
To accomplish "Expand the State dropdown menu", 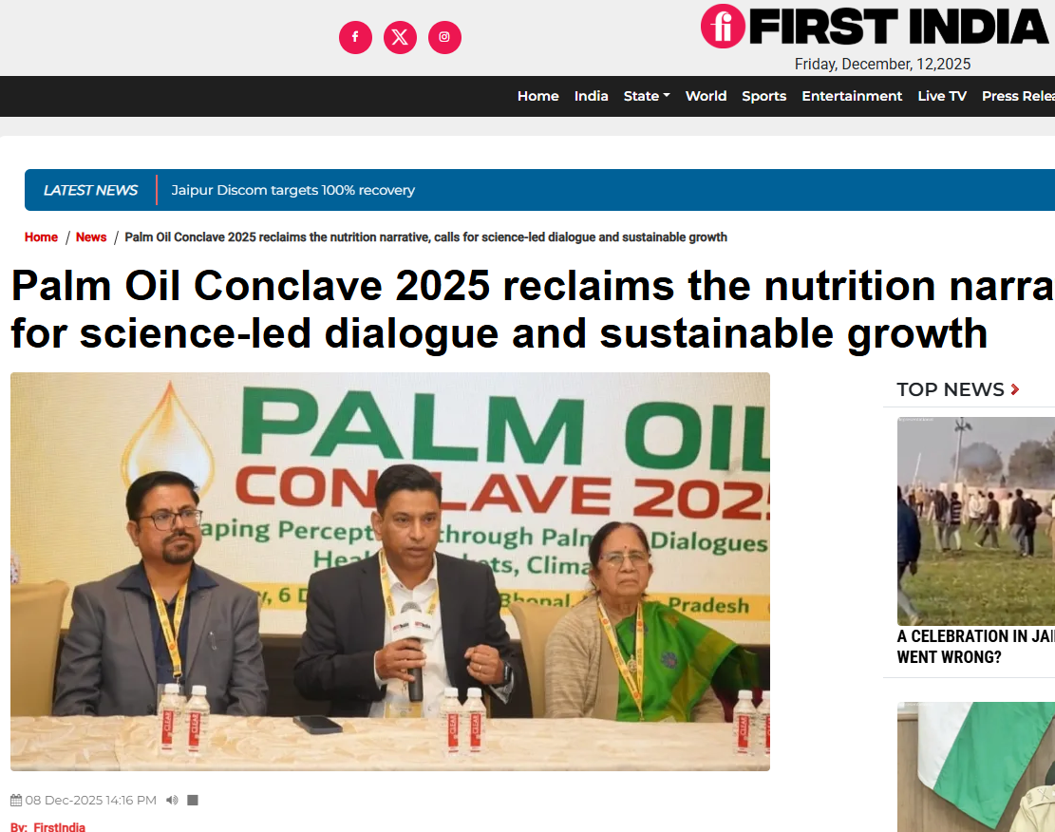I will [647, 96].
